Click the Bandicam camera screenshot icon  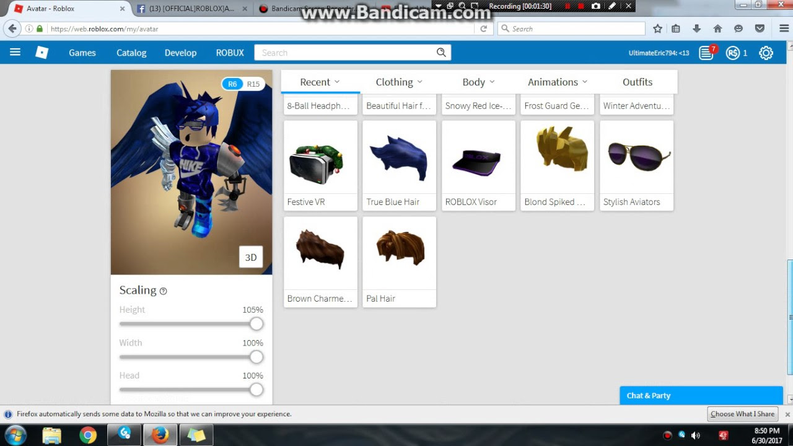(596, 6)
